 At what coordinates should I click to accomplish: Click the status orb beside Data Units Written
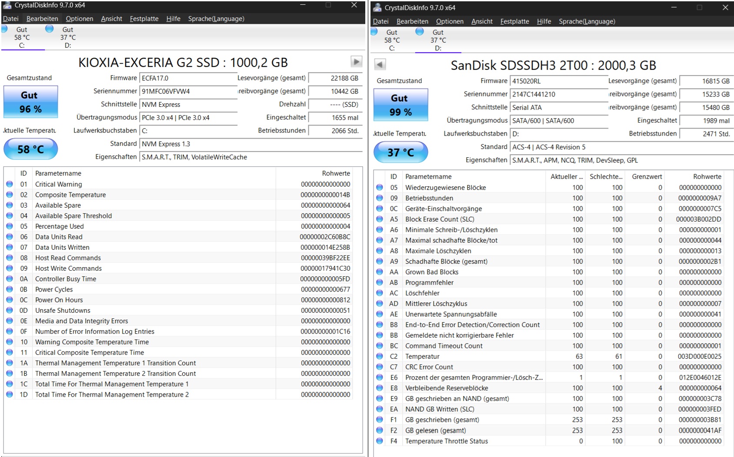click(10, 247)
